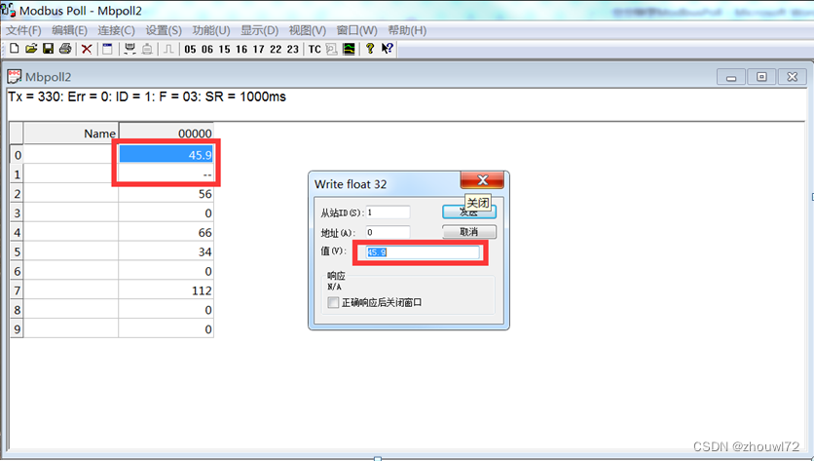This screenshot has height=461, width=814.
Task: Open the 显示(D) menu
Action: (x=260, y=30)
